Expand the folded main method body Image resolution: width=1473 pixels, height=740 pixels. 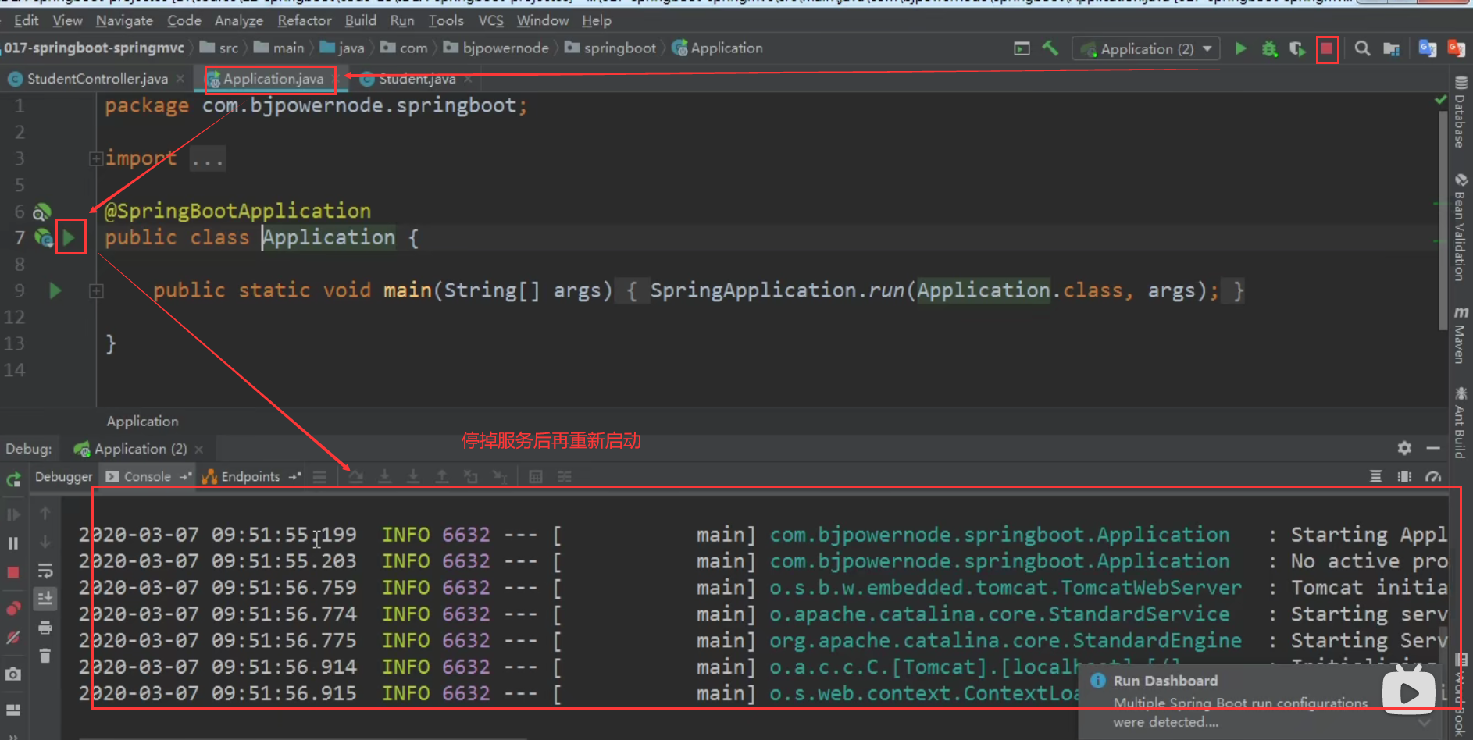[x=96, y=291]
